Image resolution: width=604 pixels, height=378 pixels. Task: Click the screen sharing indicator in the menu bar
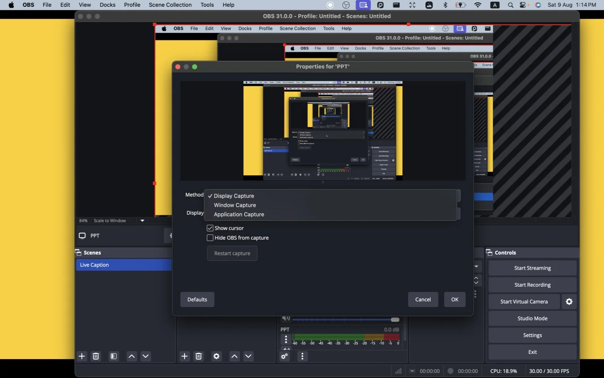[x=363, y=5]
